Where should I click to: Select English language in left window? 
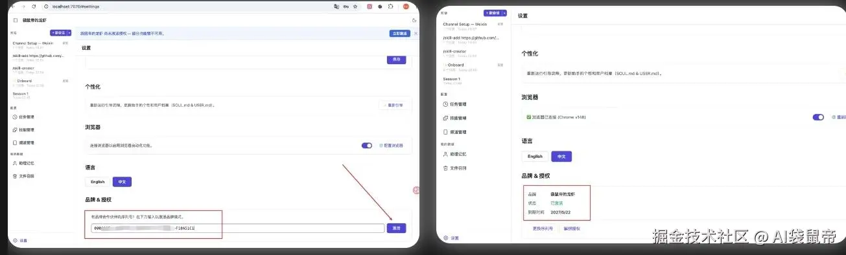98,182
